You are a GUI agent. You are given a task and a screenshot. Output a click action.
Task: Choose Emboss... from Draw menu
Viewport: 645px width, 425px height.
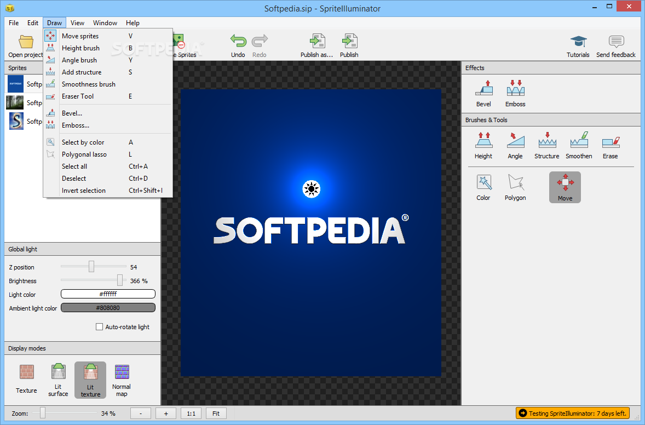tap(108, 125)
